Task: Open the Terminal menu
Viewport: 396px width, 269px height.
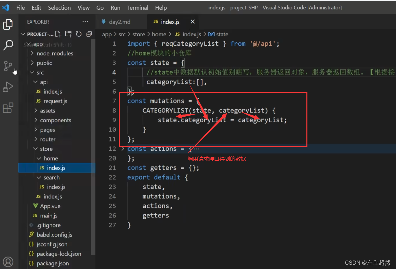Action: click(x=138, y=8)
